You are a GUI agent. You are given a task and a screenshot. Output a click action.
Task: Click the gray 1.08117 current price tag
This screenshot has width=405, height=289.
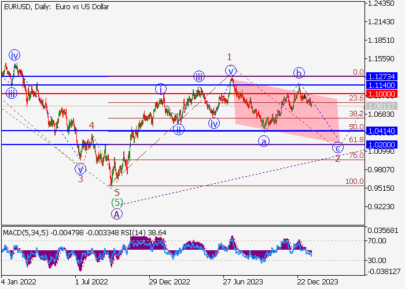382,106
